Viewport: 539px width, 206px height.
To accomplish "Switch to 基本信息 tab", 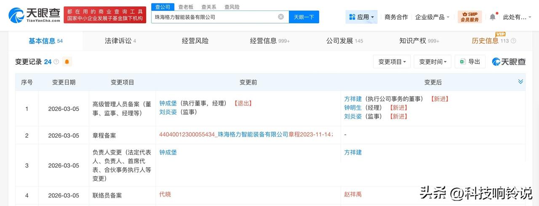I will point(45,41).
